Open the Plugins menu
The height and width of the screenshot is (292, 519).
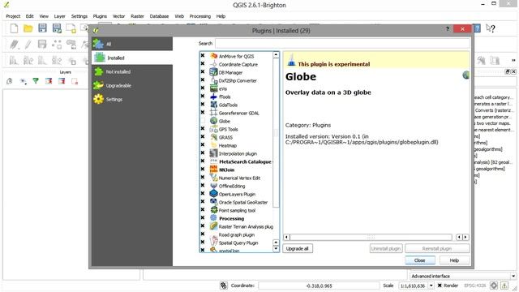click(100, 16)
